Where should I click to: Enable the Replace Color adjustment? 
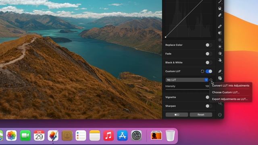point(209,45)
